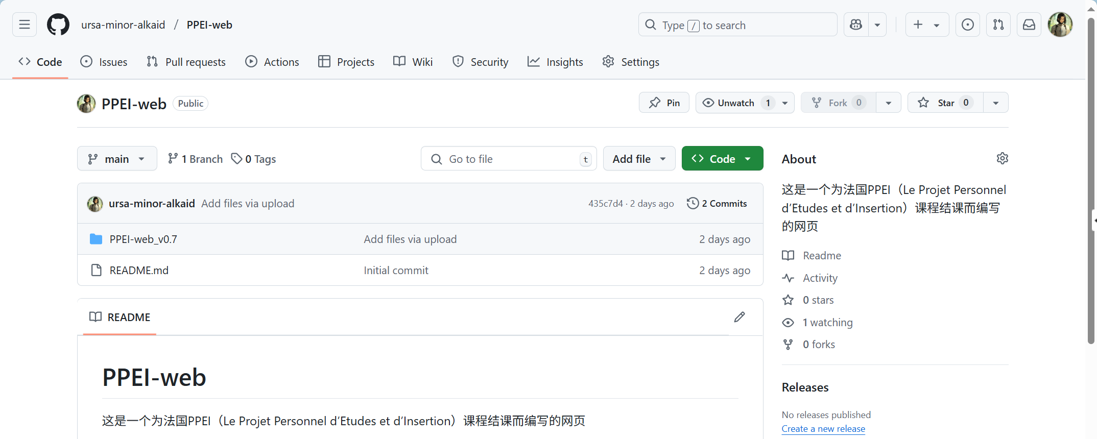Go to ursa-minor-alkaid owner breadcrumb
The height and width of the screenshot is (439, 1097).
[123, 25]
